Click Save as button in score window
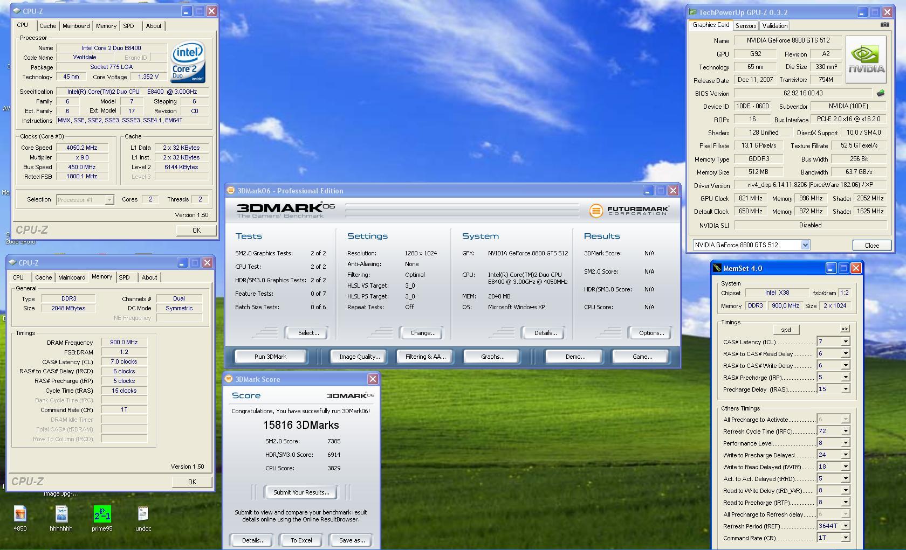The width and height of the screenshot is (906, 550). [352, 540]
